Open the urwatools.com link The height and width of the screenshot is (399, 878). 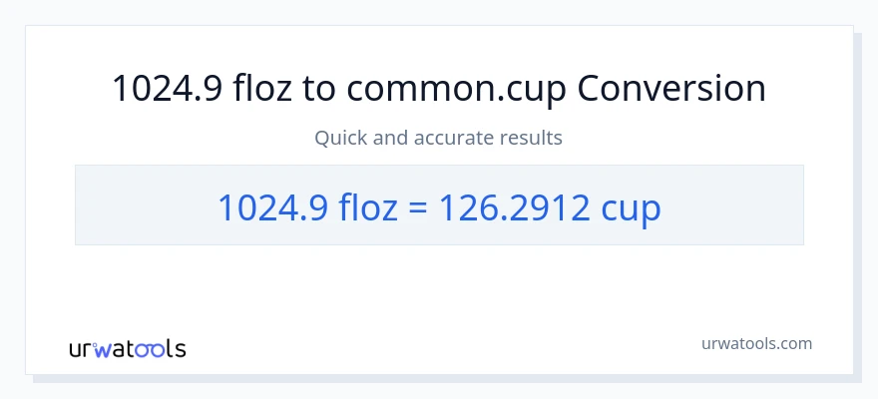coord(755,343)
